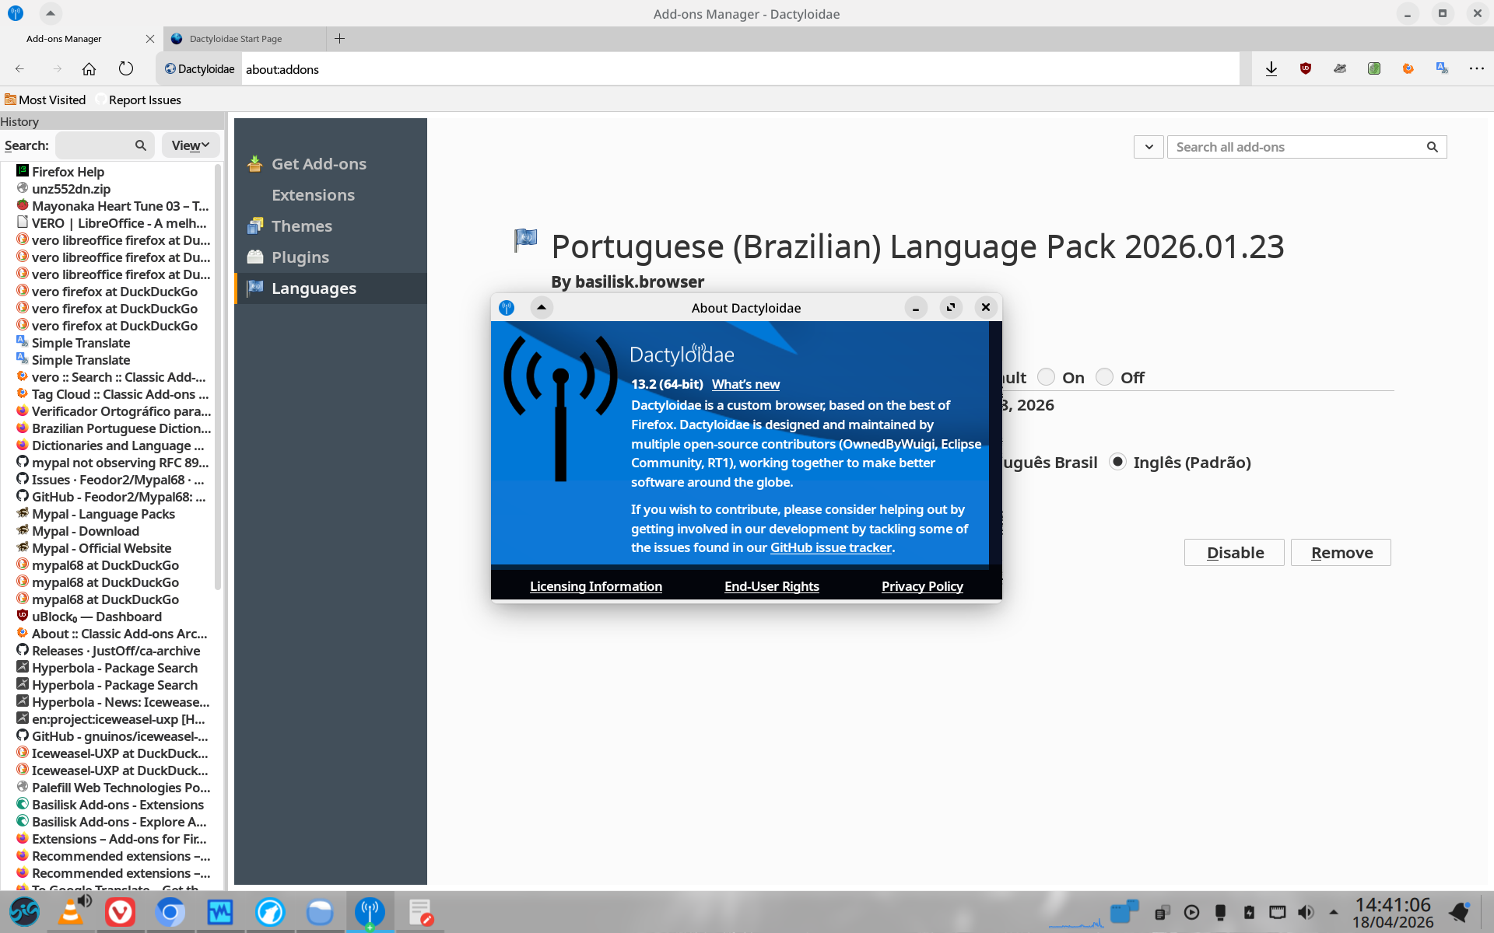Image resolution: width=1494 pixels, height=933 pixels.
Task: Open the three-dots browser menu
Action: click(1476, 69)
